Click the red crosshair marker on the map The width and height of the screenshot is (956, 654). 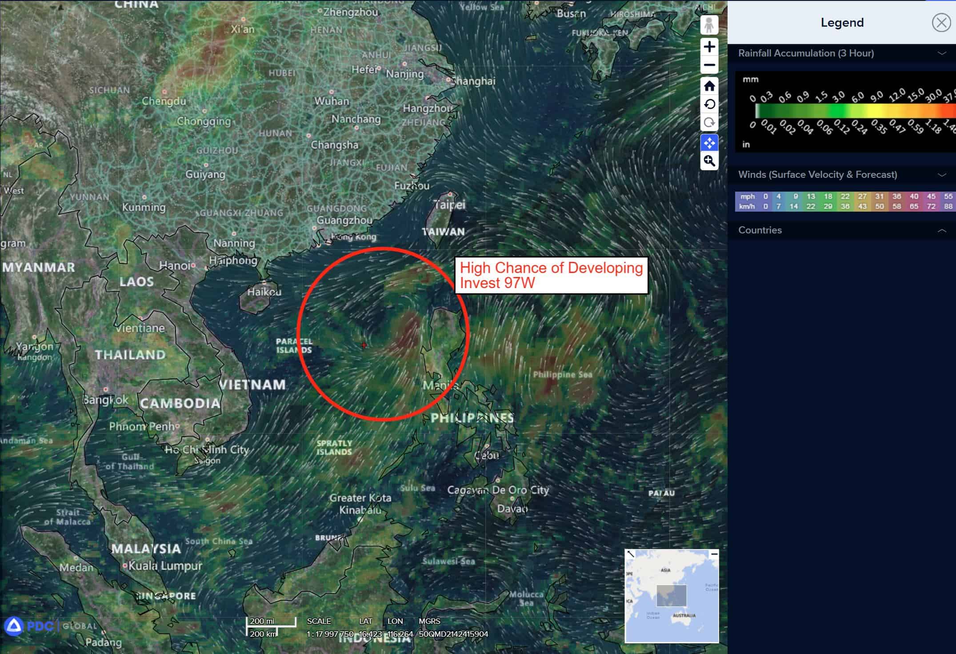tap(364, 345)
